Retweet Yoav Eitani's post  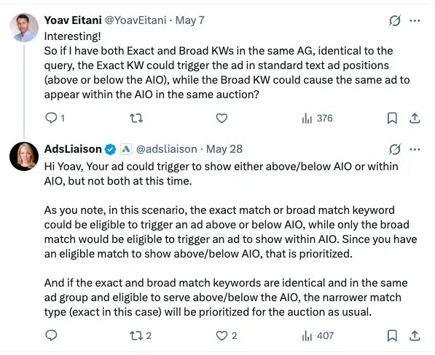(x=136, y=119)
